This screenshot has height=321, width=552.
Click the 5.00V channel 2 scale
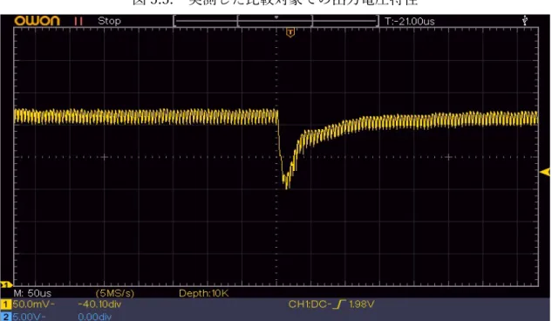click(30, 317)
